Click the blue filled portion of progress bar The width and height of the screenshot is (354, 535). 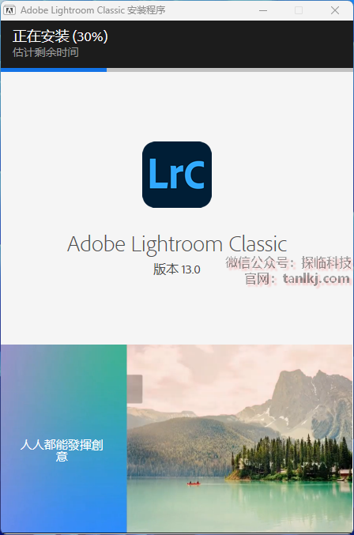click(x=54, y=70)
